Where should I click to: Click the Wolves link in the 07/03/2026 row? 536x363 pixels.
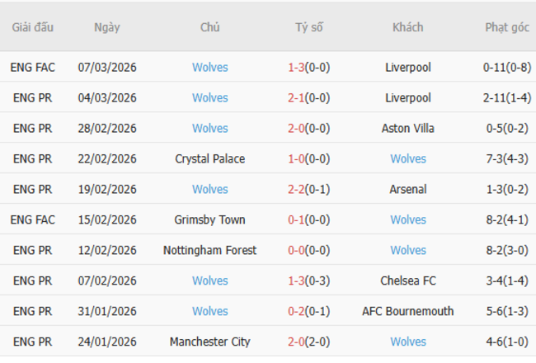pyautogui.click(x=209, y=68)
